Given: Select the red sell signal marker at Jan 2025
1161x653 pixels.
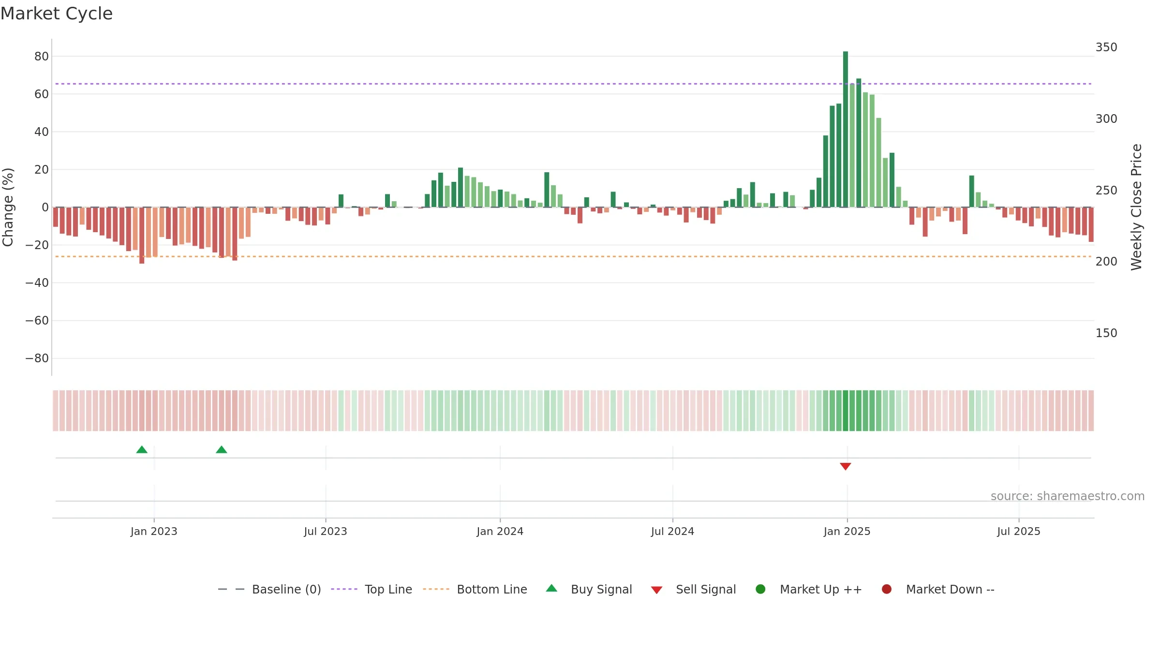Looking at the screenshot, I should [846, 466].
